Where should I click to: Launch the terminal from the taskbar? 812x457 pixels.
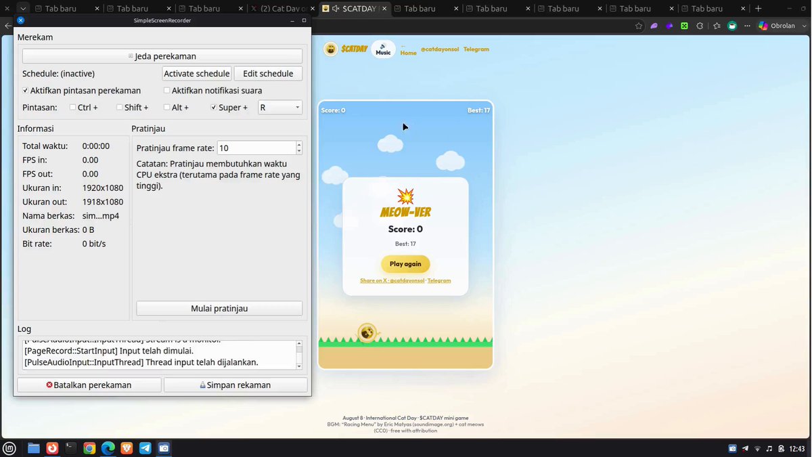[70, 448]
